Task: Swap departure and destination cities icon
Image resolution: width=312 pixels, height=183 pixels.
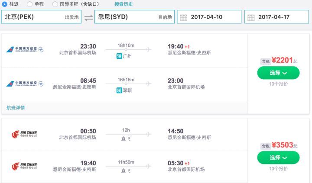Action: tap(88, 17)
